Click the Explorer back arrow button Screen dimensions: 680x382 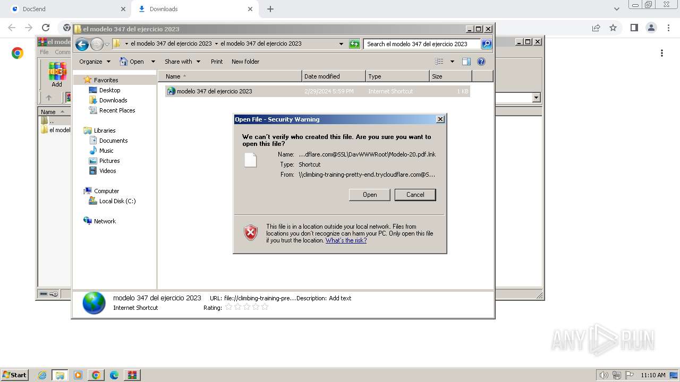pos(82,44)
